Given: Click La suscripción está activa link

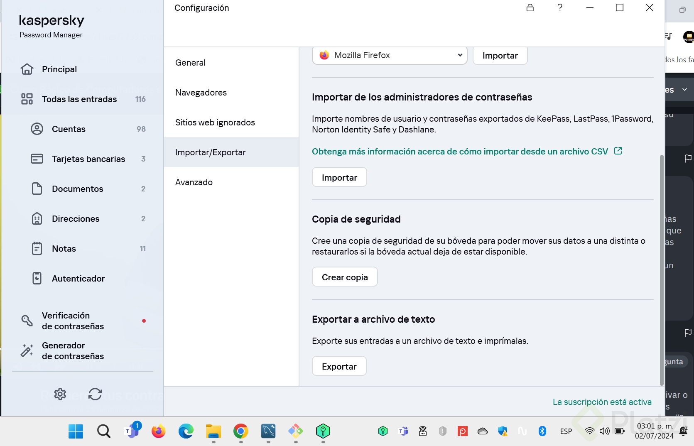Looking at the screenshot, I should 602,402.
